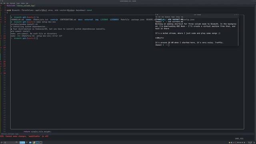Open the File menu in the small Konsole window
256x144 pixels.
tap(156, 17)
